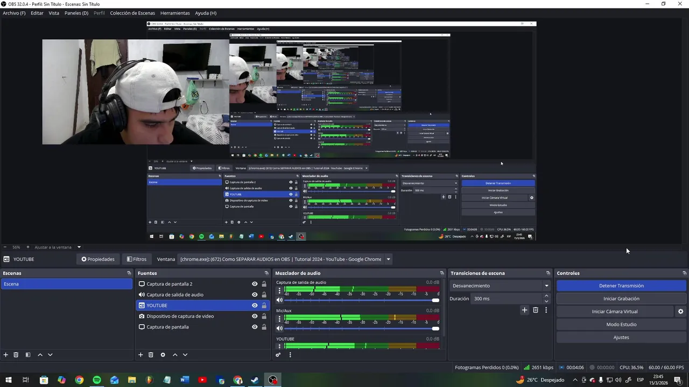689x387 pixels.
Task: Open the Herramientas menu
Action: point(175,13)
